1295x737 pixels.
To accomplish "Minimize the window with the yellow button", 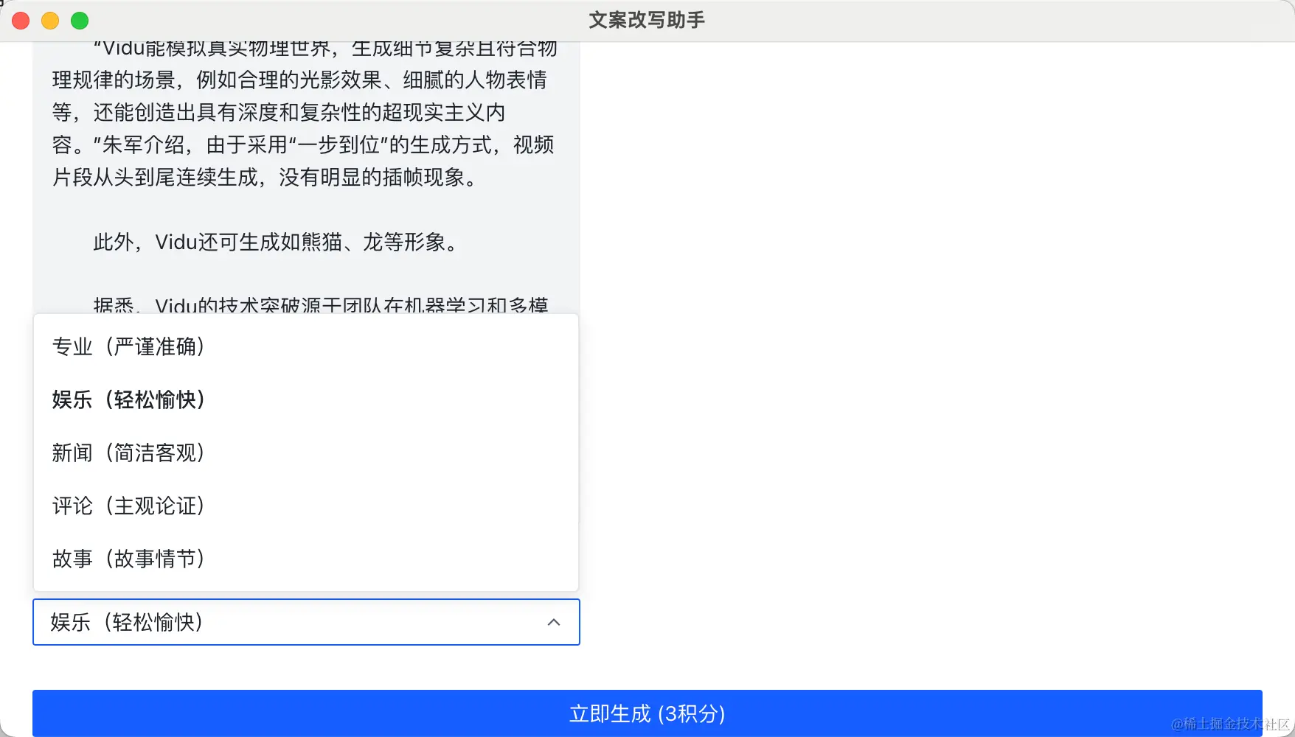I will [50, 21].
